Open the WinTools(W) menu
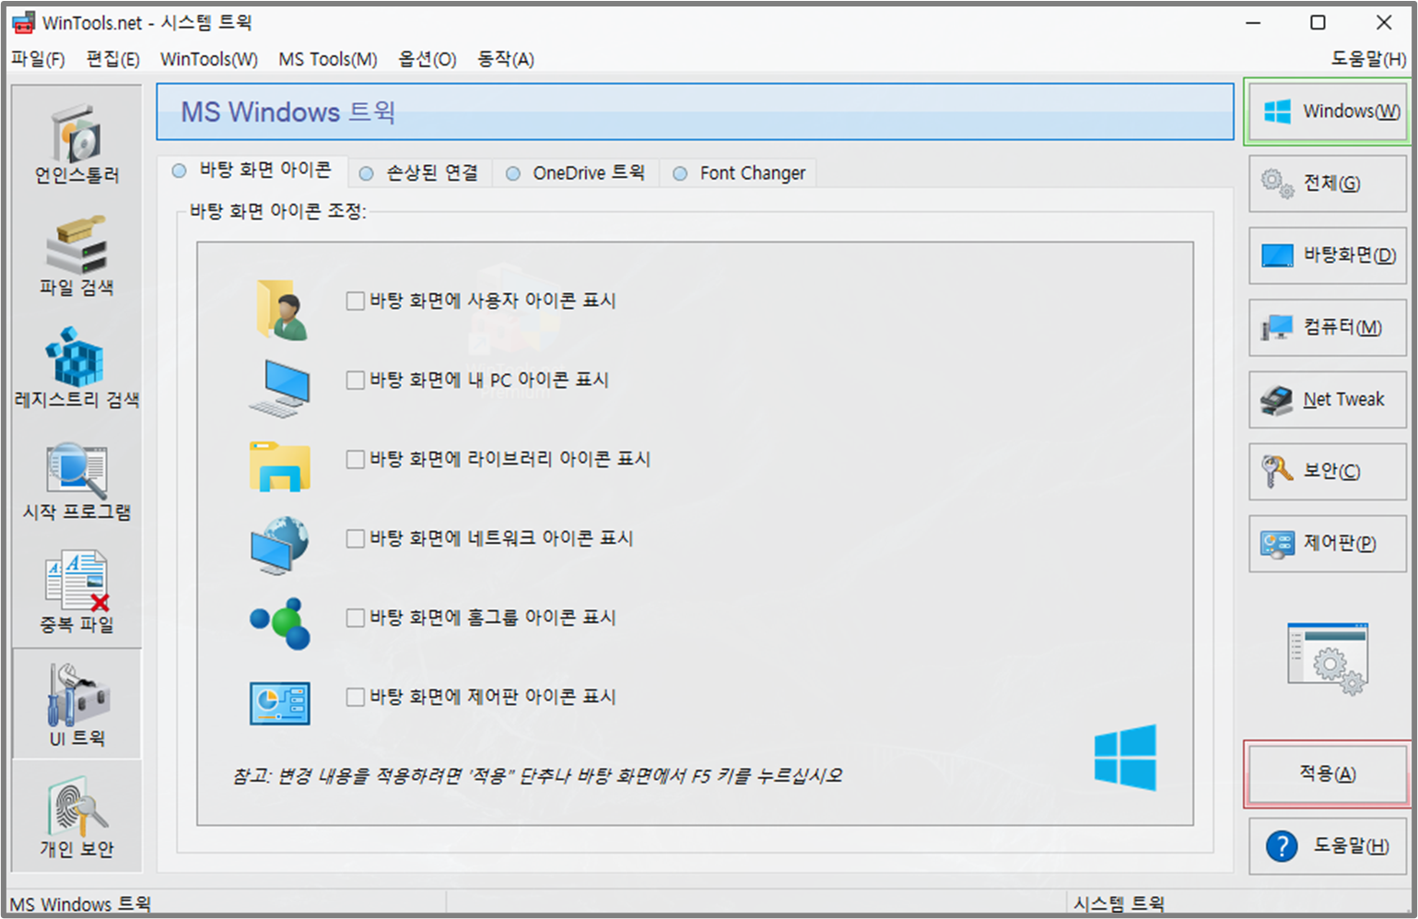1418x919 pixels. [x=209, y=59]
